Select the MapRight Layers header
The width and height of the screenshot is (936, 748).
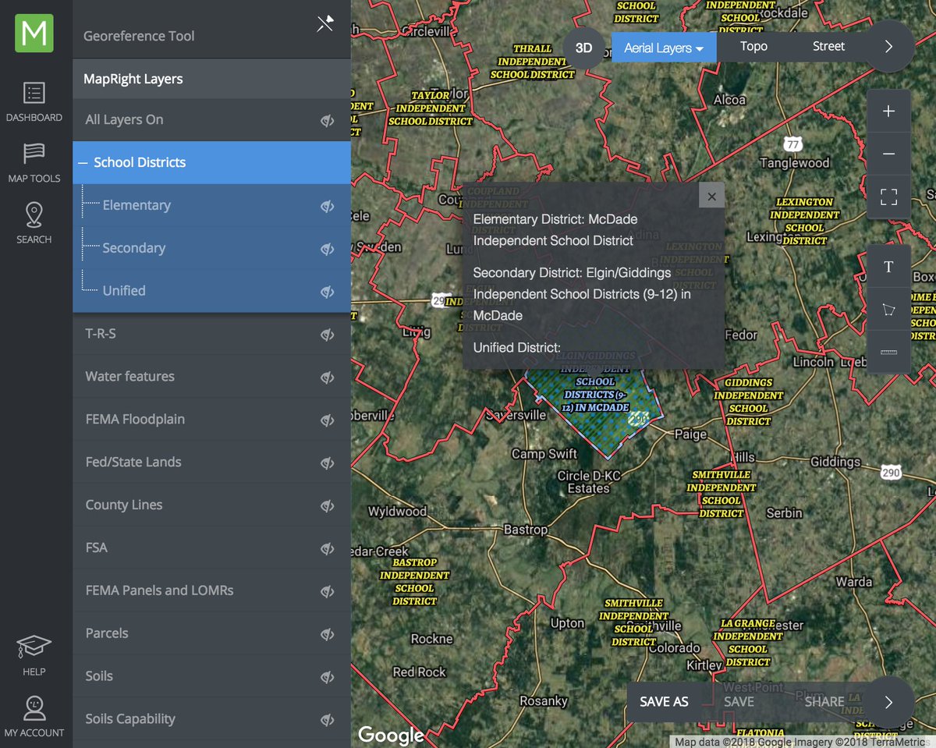[211, 79]
